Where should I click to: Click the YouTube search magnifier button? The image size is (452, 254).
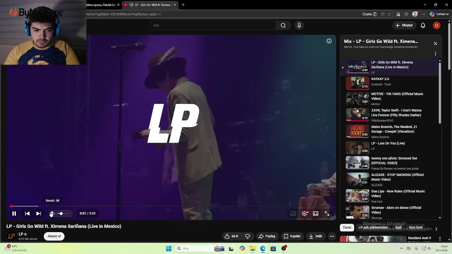point(283,25)
